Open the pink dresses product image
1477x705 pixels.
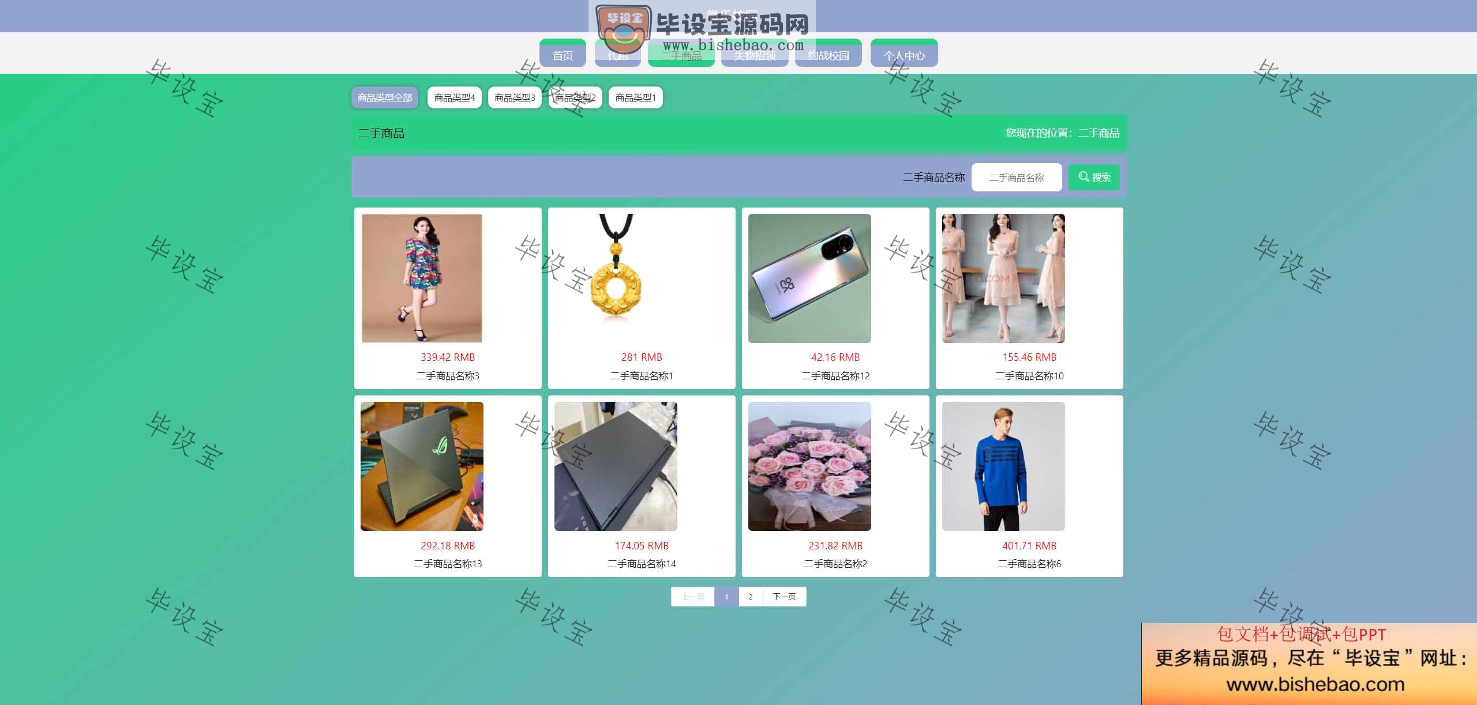pyautogui.click(x=1003, y=278)
